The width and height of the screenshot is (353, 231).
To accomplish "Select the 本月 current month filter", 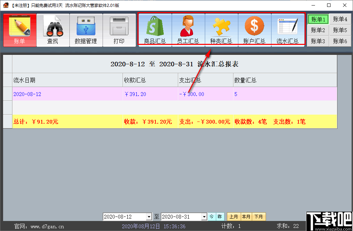I will pos(246,216).
